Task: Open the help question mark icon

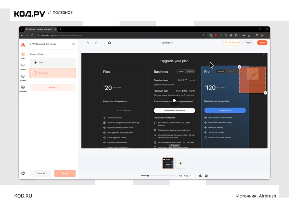Action: click(x=23, y=173)
